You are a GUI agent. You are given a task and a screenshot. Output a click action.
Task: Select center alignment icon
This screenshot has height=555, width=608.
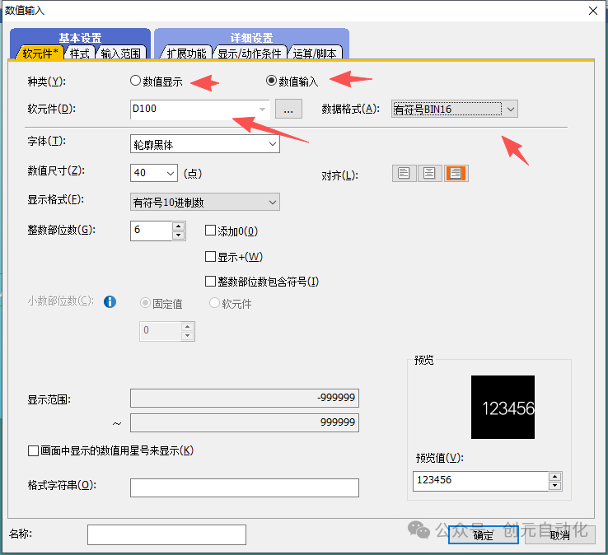point(429,173)
